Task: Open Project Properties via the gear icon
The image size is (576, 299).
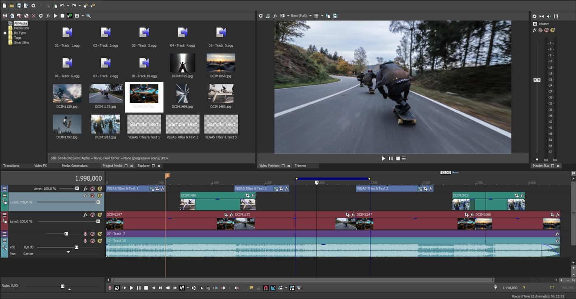Action: click(33, 5)
